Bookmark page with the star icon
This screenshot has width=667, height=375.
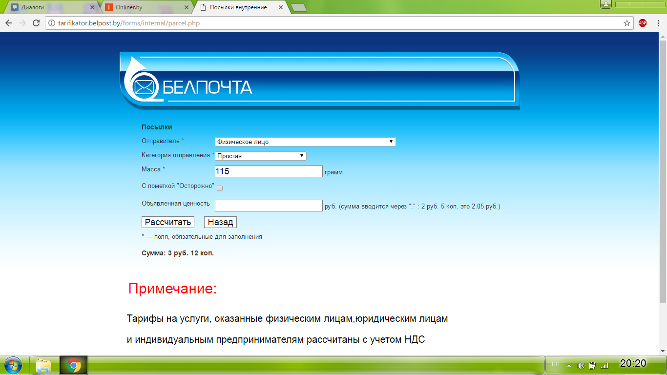627,23
